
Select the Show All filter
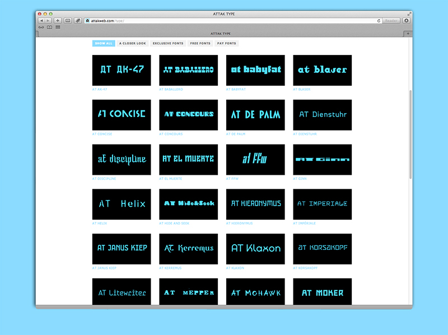[x=104, y=44]
